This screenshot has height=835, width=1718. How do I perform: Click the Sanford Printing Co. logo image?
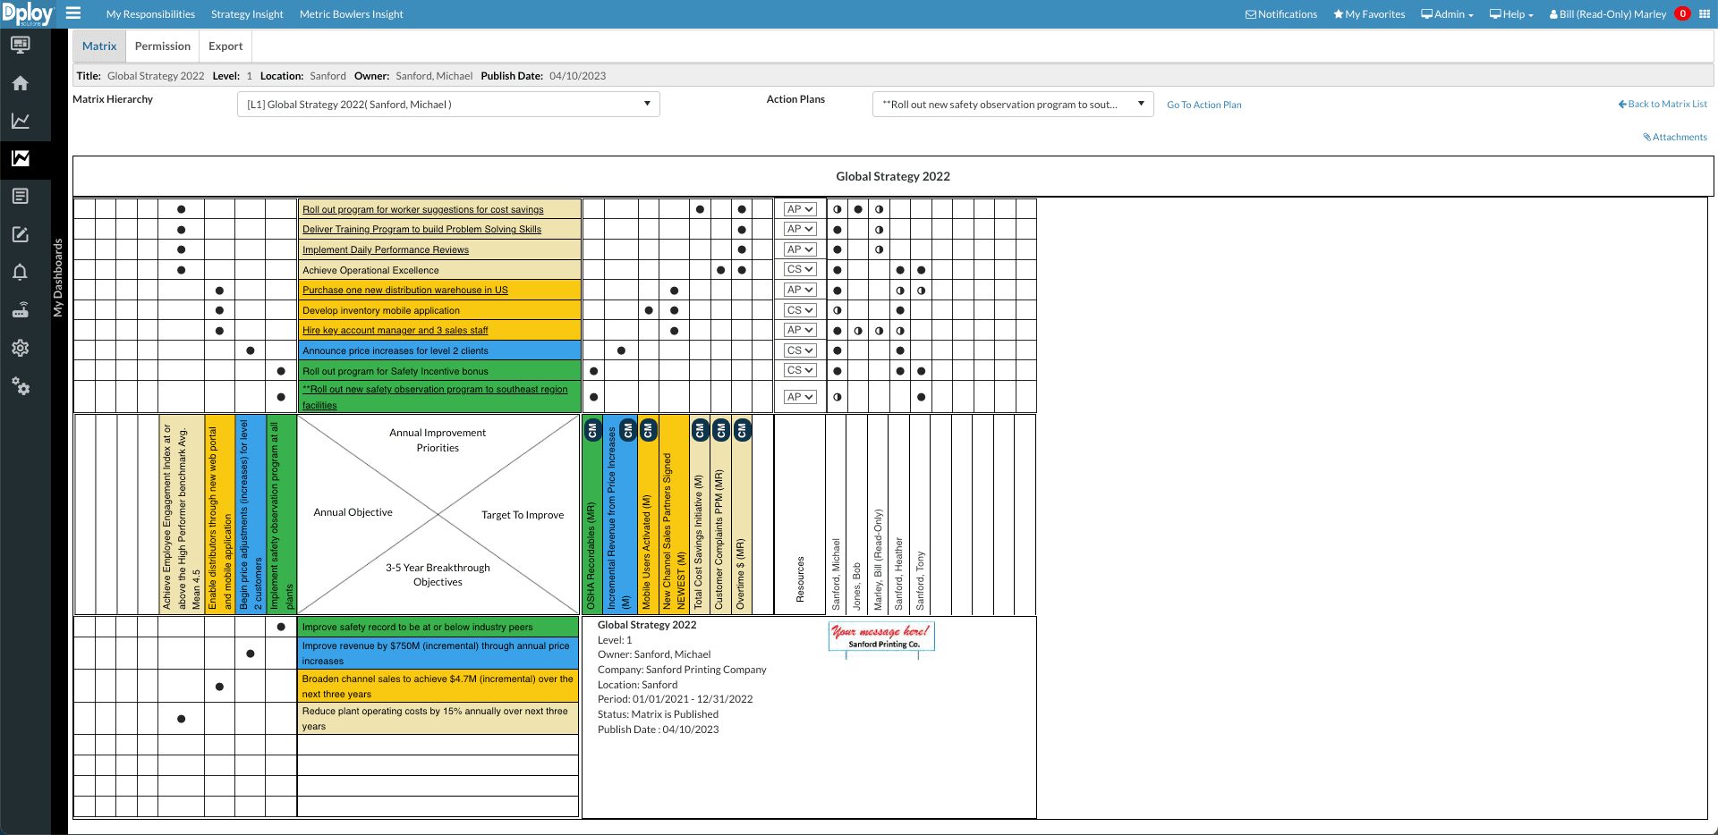click(882, 637)
